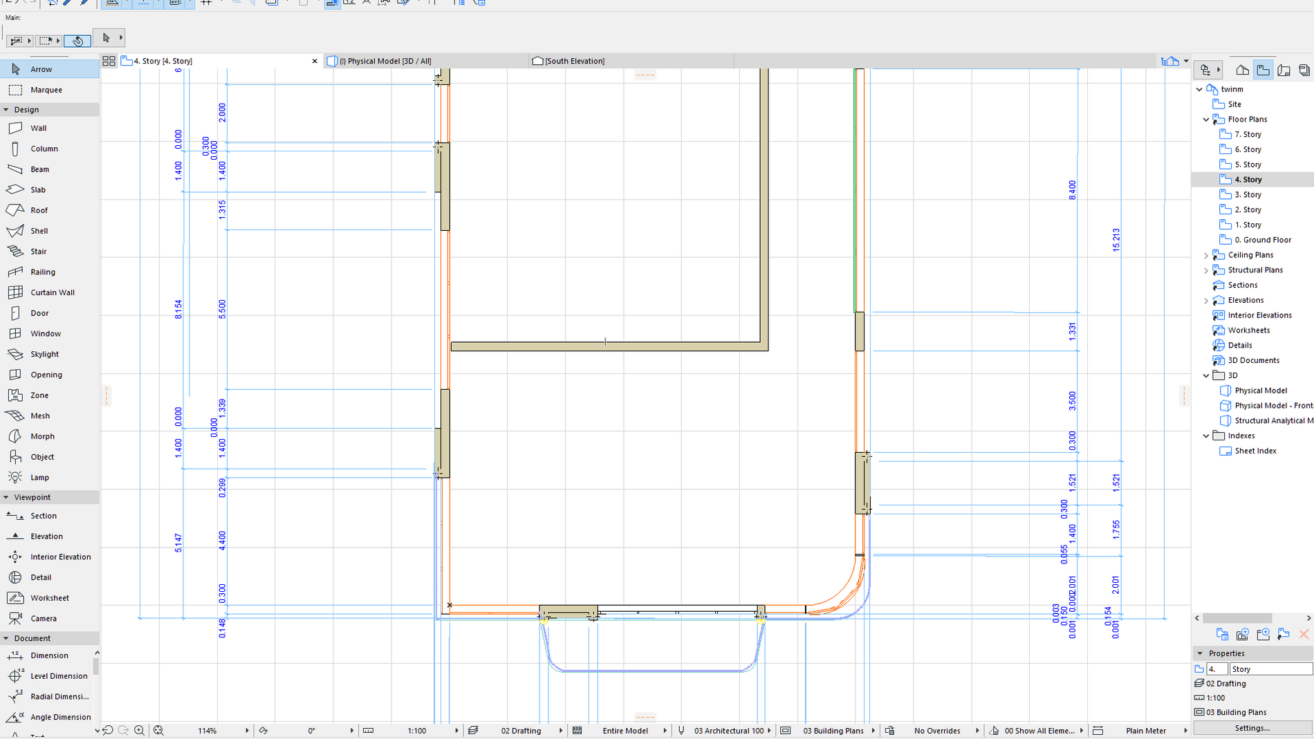Screen dimensions: 1314x739
Task: Expand the Structural Plans tree node
Action: click(1206, 270)
